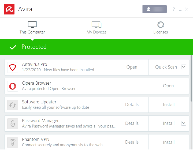Open Antivirus Pro

point(132,67)
